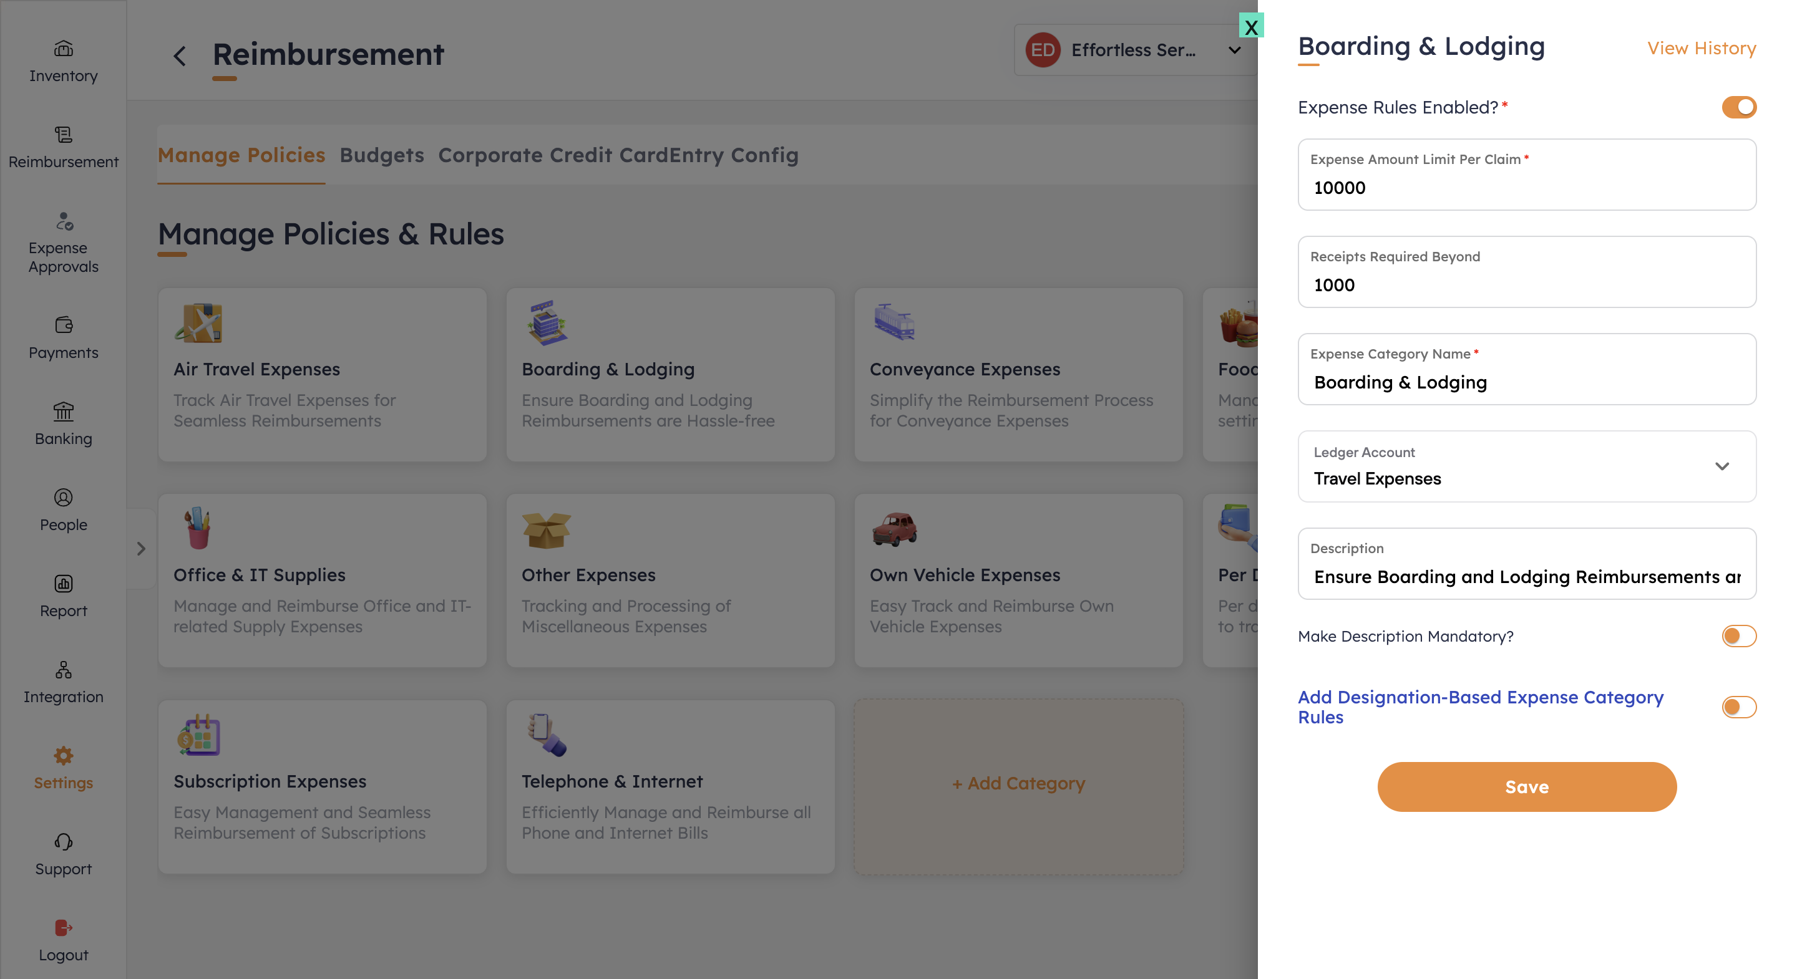Expand the collapsed sidebar arrow
Viewport: 1797px width, 979px height.
point(141,549)
